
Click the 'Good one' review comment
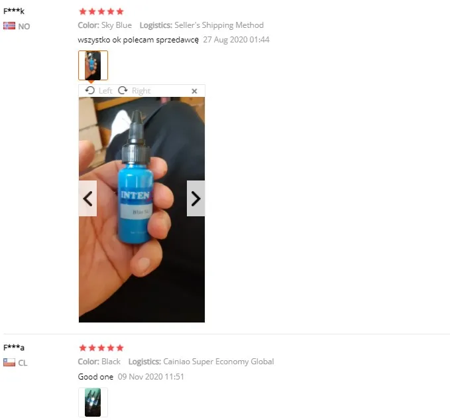tap(95, 377)
